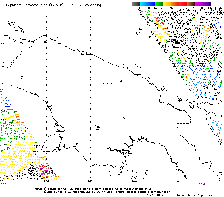Click the green 15-20 knots legend swatch
The image size is (224, 197).
click(159, 4)
